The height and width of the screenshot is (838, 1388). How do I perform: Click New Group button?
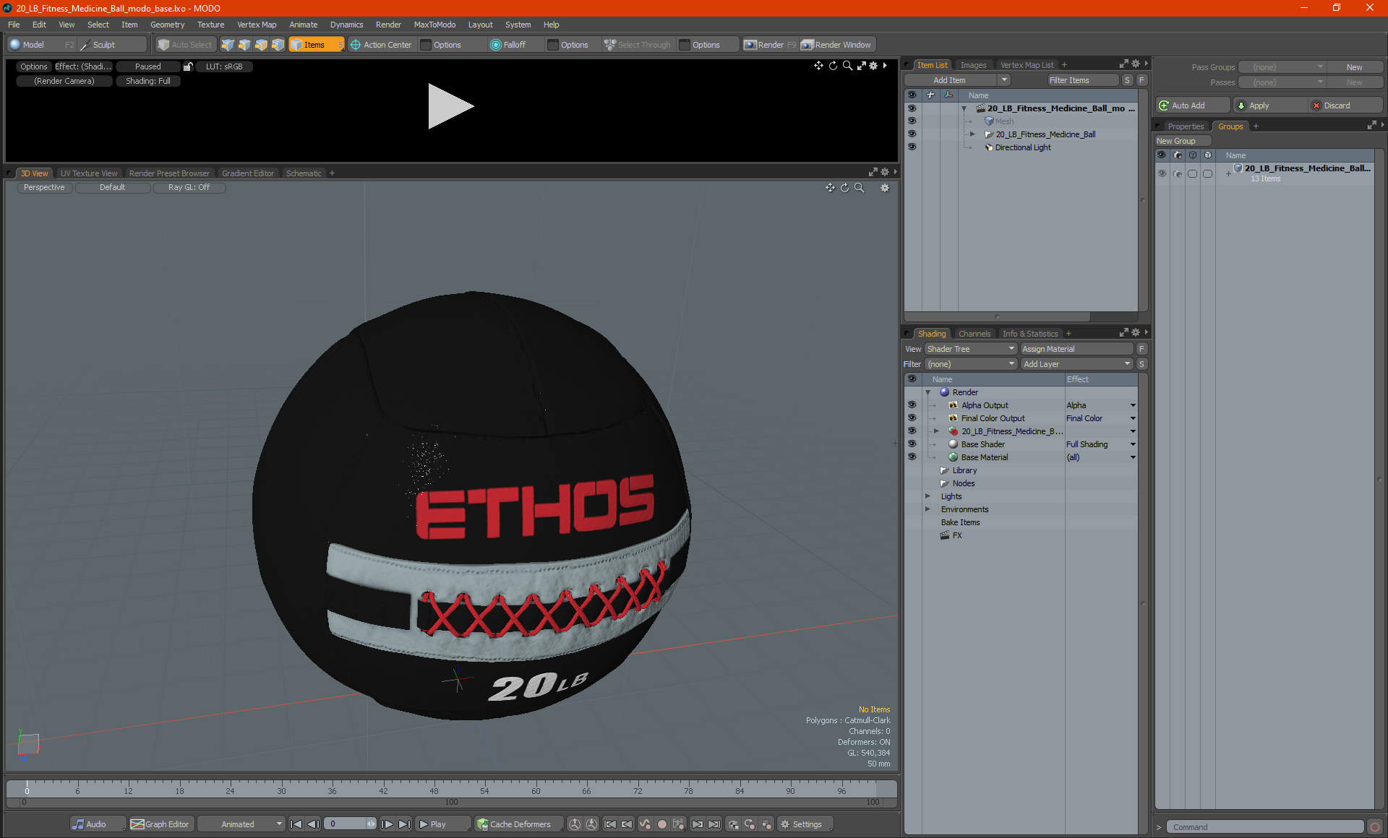1183,141
